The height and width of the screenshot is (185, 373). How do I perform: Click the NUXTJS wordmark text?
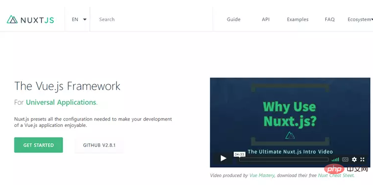pos(37,20)
